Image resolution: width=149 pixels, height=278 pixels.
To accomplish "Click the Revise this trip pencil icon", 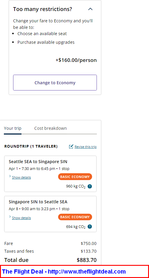I will tap(71, 146).
